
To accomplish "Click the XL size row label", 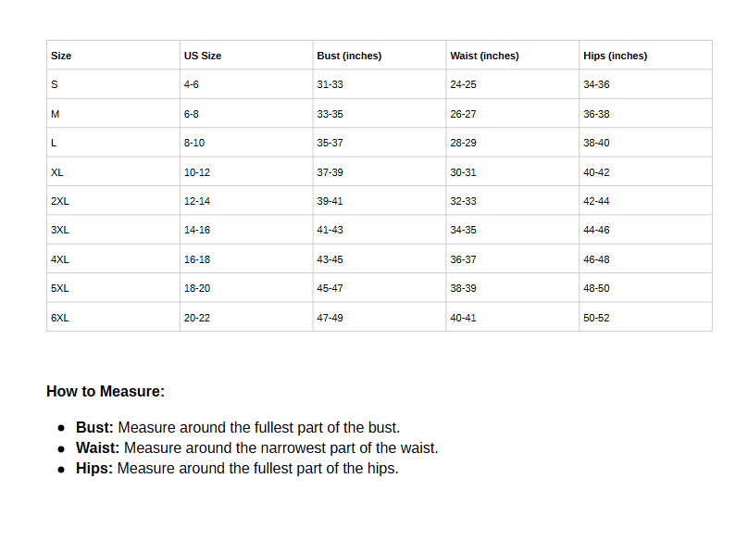I will [x=113, y=172].
